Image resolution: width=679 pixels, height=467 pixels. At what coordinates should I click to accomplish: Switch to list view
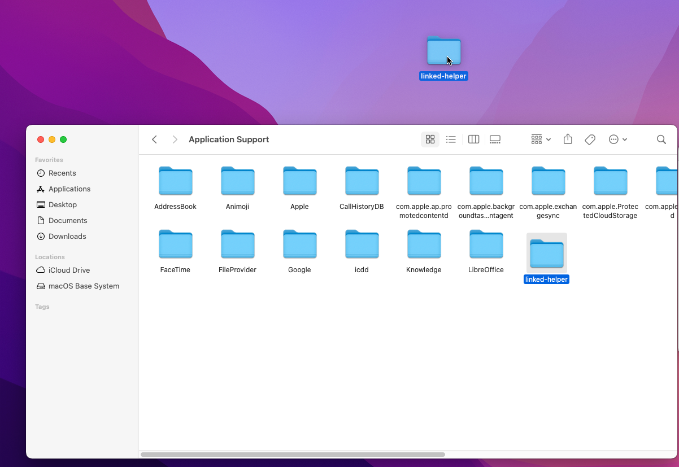451,139
